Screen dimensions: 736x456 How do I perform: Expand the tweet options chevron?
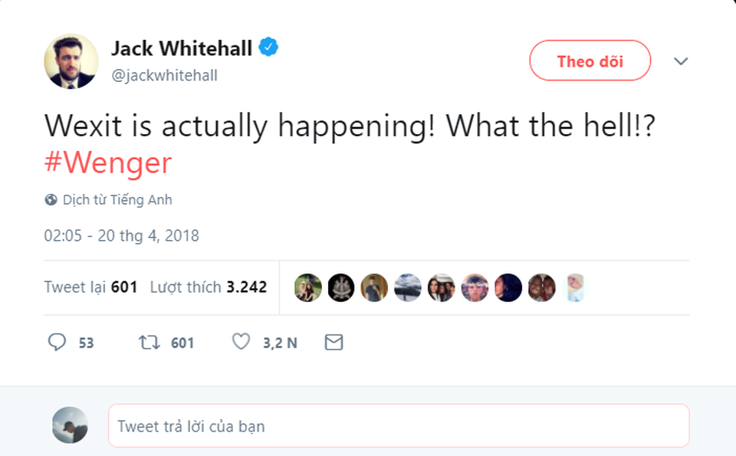click(681, 61)
